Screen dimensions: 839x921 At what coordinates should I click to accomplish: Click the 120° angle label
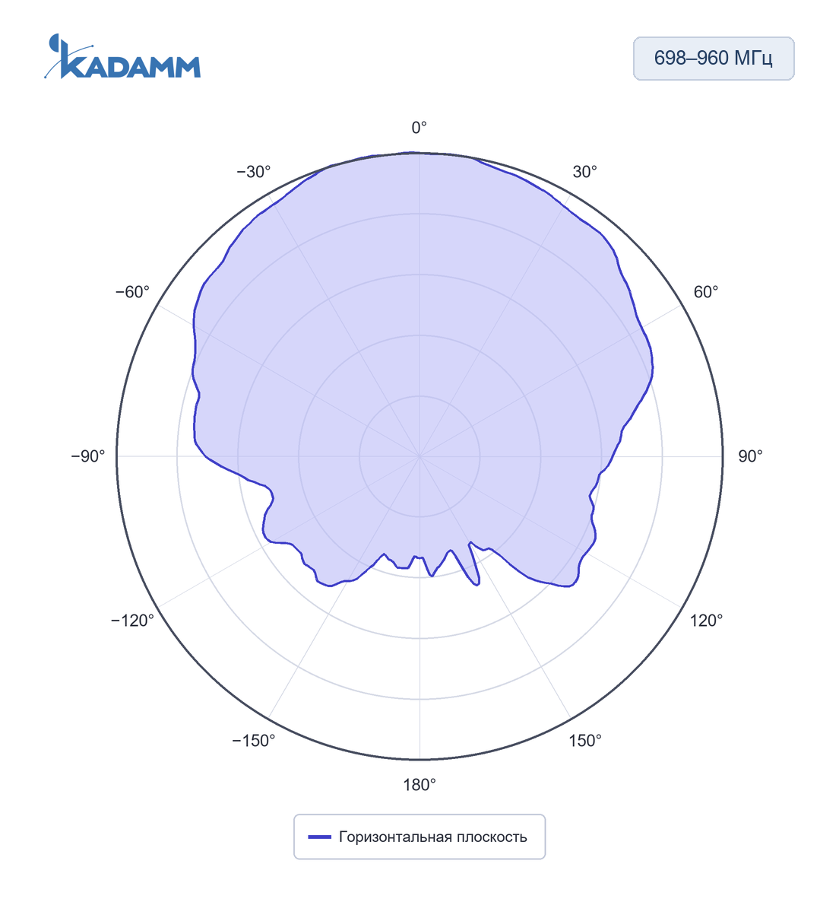706,621
